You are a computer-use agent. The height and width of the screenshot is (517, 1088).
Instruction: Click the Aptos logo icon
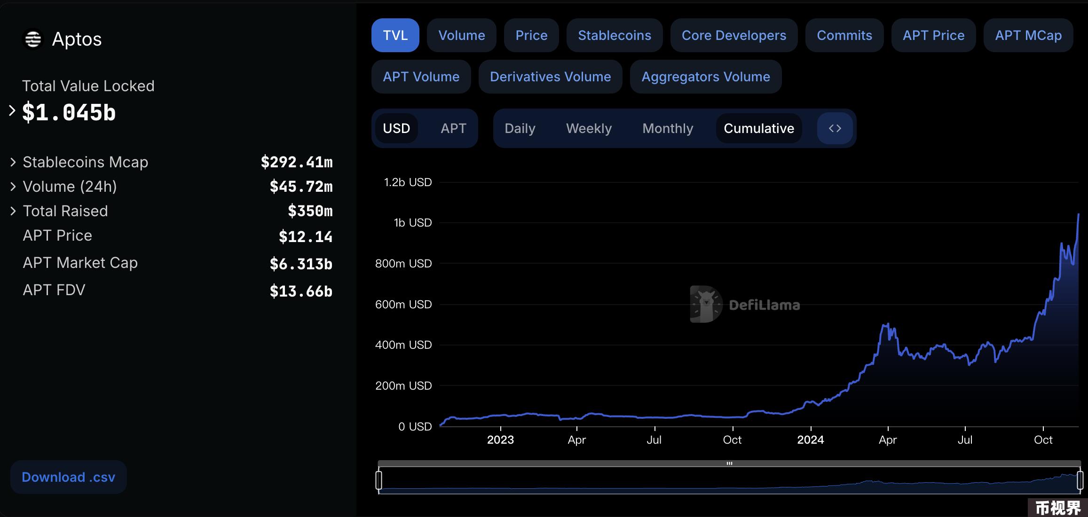click(33, 39)
